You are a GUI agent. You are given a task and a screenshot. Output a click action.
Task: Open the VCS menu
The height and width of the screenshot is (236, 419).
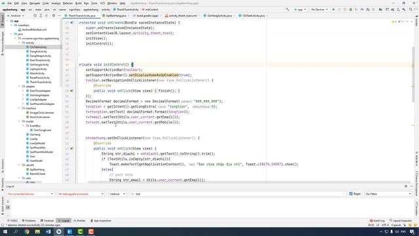coord(102,3)
